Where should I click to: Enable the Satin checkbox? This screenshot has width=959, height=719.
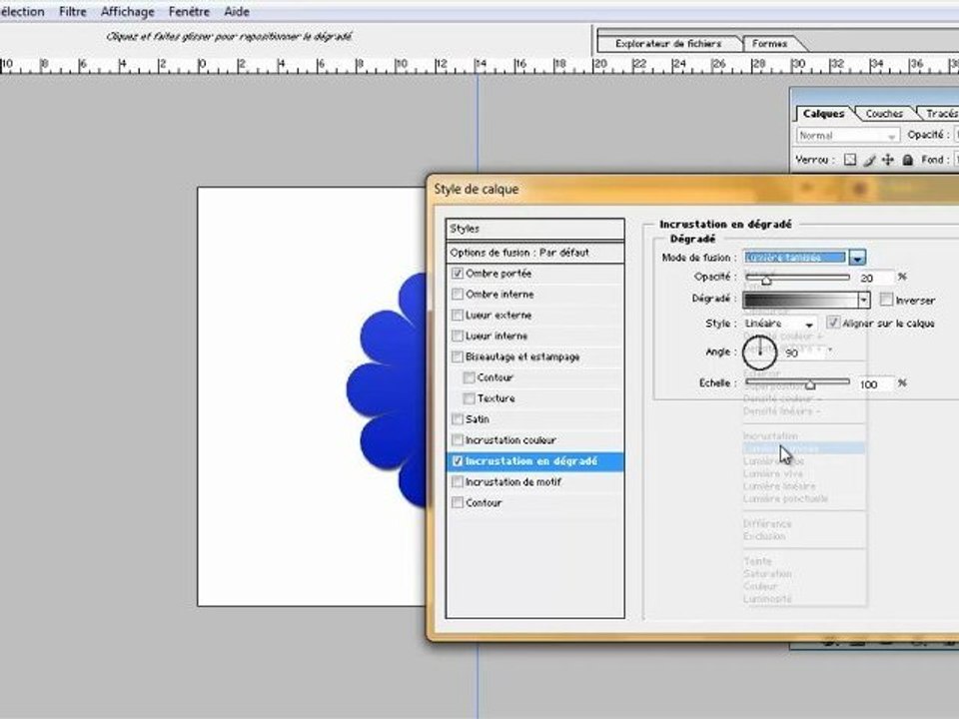tap(458, 419)
